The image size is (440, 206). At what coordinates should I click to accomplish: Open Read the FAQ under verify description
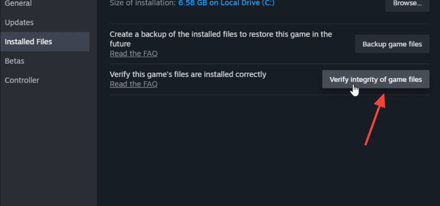pos(134,84)
